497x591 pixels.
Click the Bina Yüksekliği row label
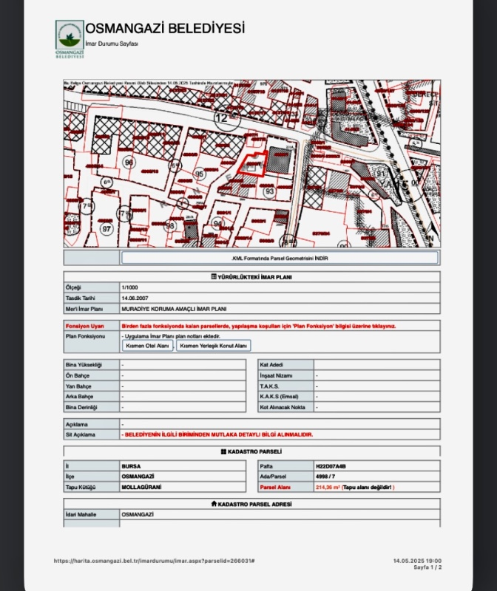tap(84, 365)
